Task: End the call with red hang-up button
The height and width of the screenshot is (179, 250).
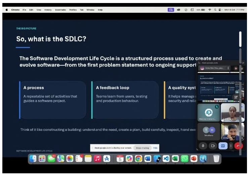Action: pos(239,146)
